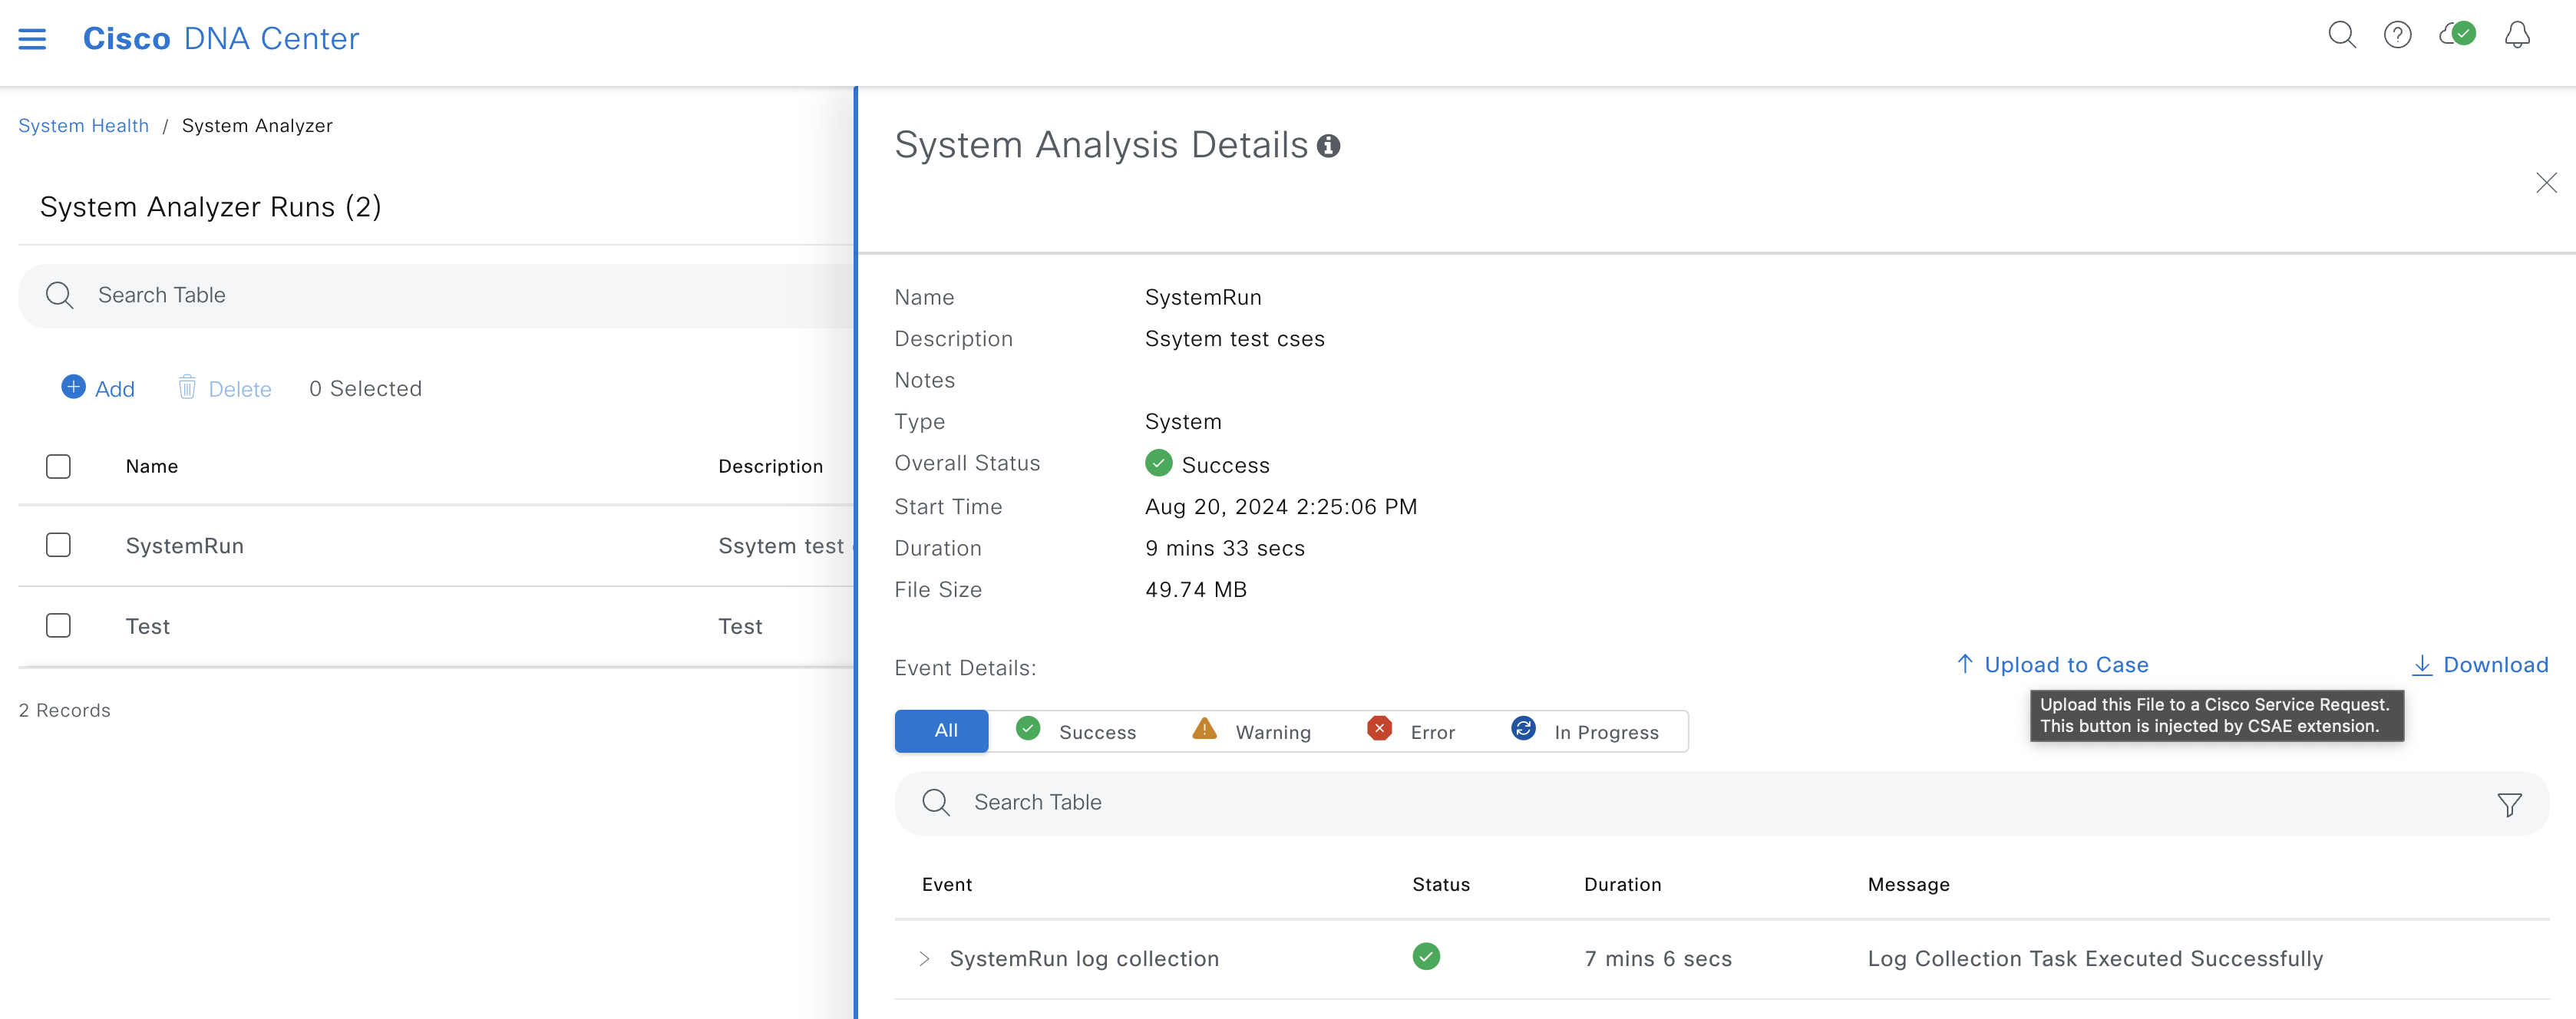Screen dimensions: 2576x1019
Task: Filter events by Success
Action: (1076, 731)
